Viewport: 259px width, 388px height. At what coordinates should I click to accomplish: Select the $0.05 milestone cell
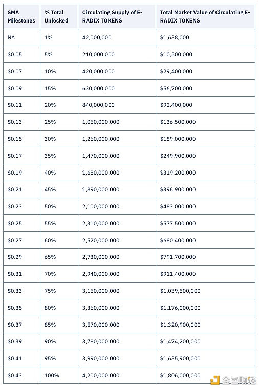click(21, 54)
